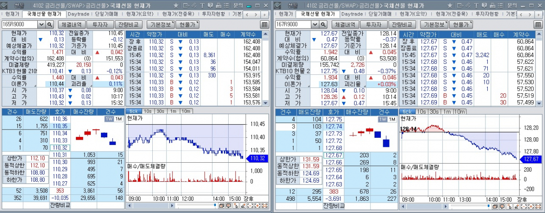The image size is (545, 213).
Task: Select the 10m chart tab in right chart
Action: click(459, 111)
